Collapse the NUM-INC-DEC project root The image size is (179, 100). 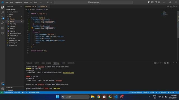pyautogui.click(x=11, y=9)
